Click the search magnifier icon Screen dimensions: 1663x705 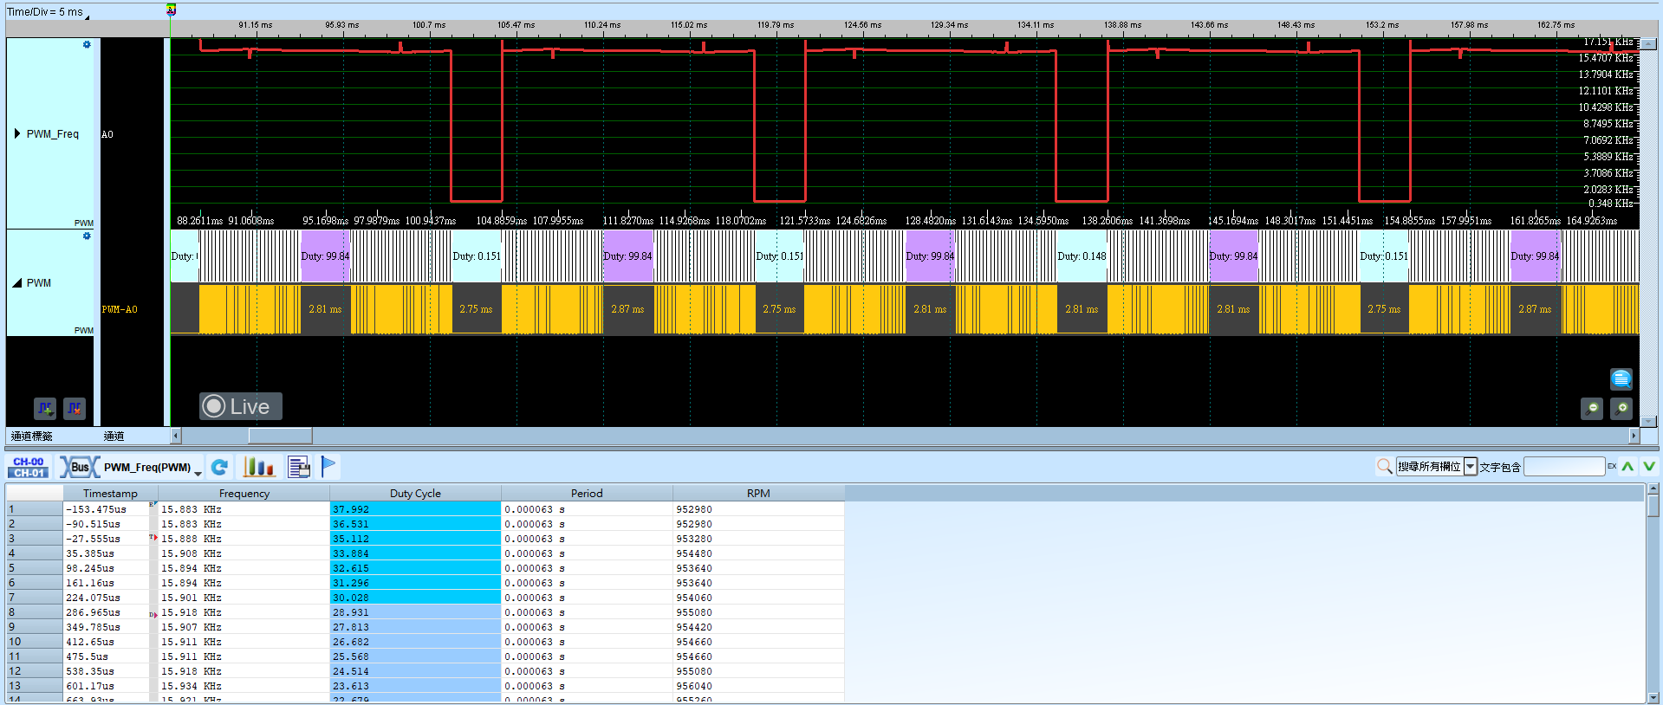click(x=1384, y=467)
